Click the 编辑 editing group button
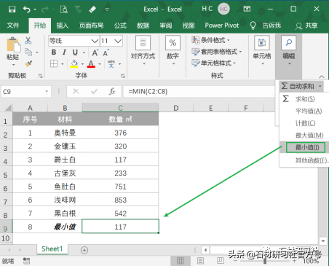329x266 pixels. click(289, 50)
